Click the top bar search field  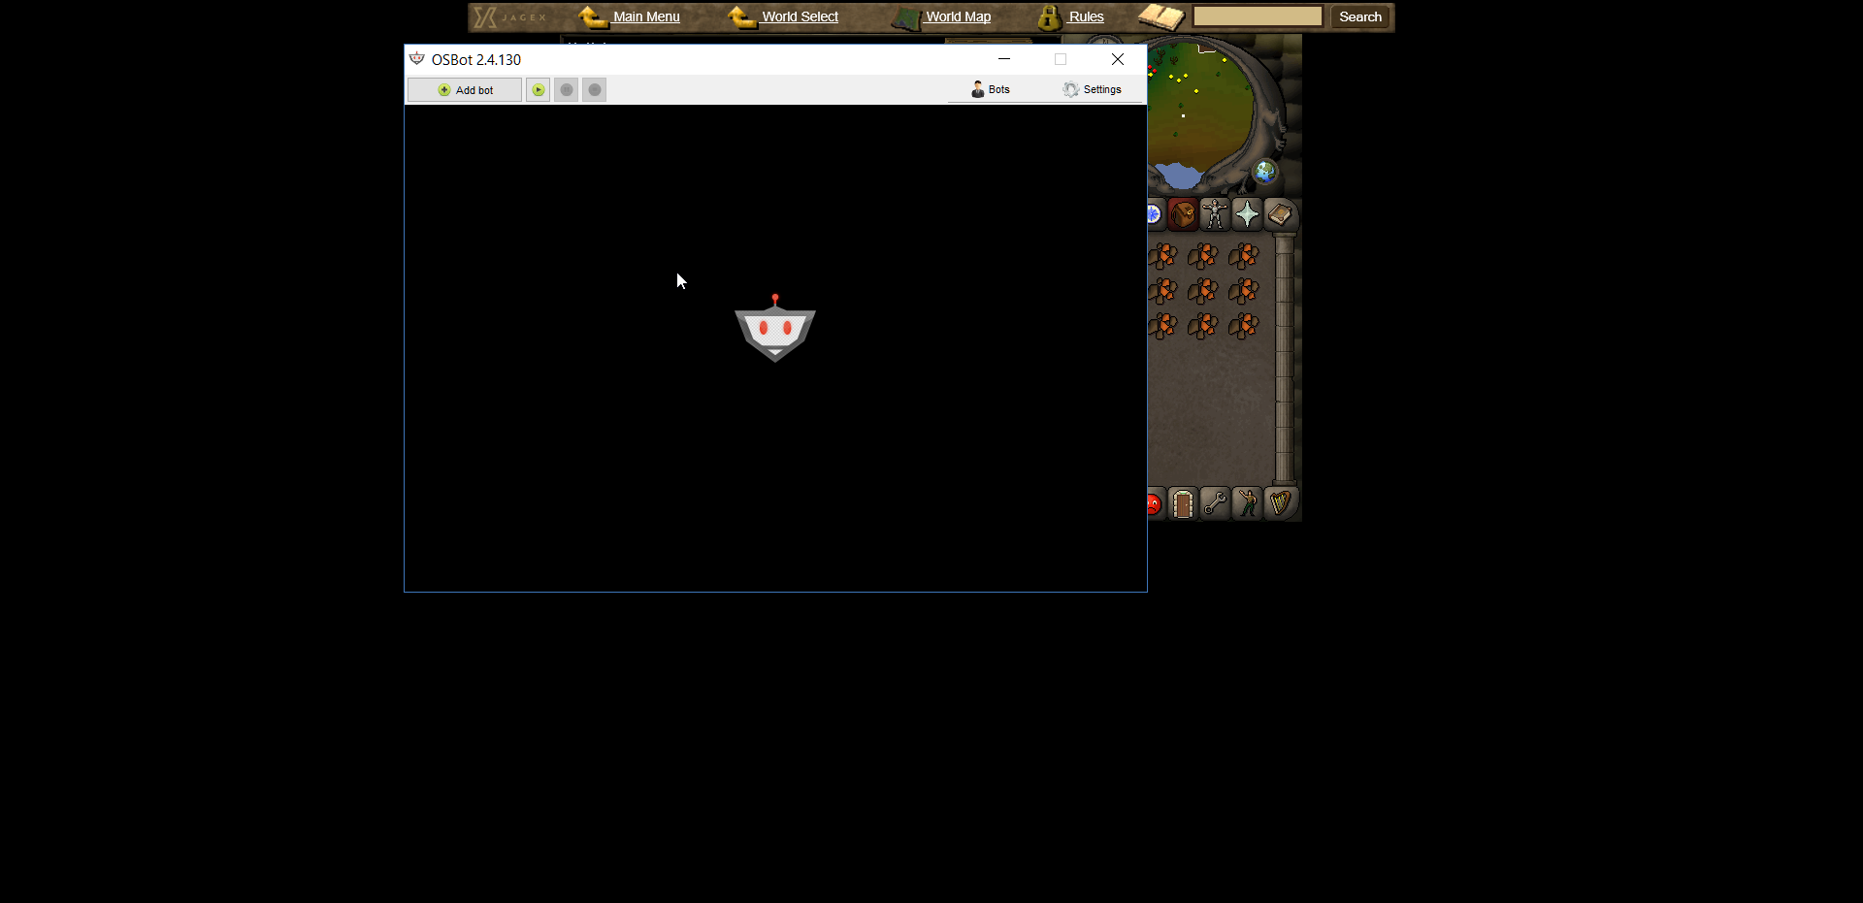pos(1258,16)
